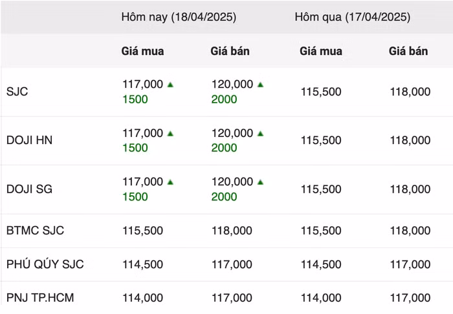
Task: Select the BTMC SJC row label
Action: (36, 231)
